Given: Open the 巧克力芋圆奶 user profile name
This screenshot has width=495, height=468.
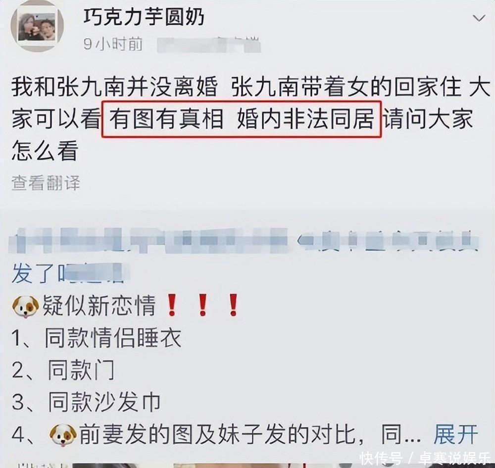Looking at the screenshot, I should [x=144, y=17].
